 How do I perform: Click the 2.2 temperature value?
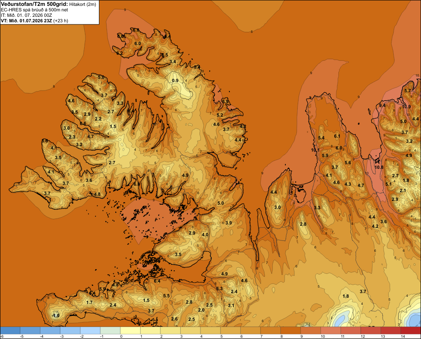pos(98,119)
